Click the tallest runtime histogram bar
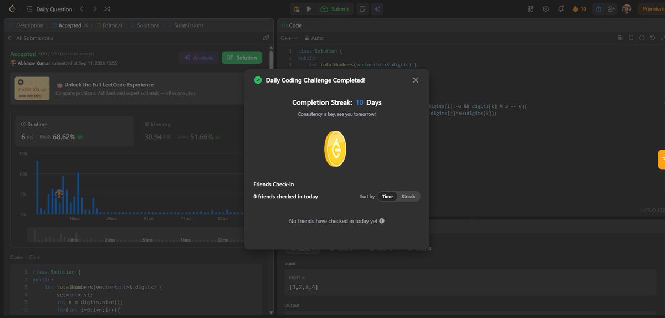Screen dimensions: 665x318 [37, 187]
